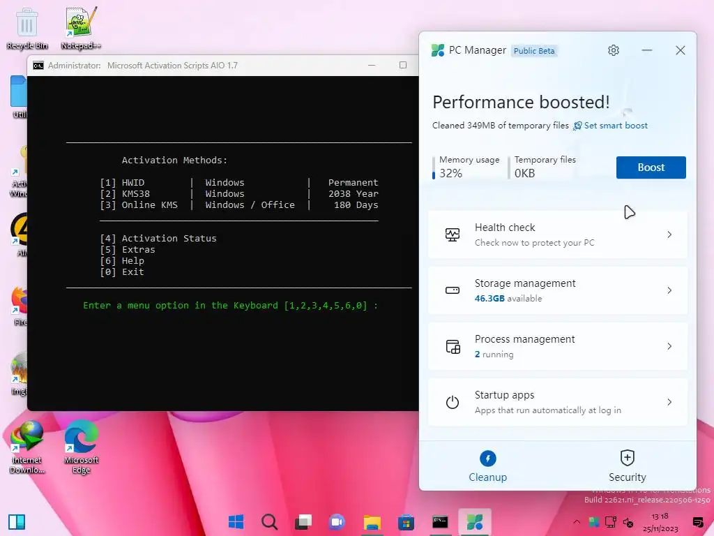Click PC Manager icon in system tray

(x=594, y=522)
